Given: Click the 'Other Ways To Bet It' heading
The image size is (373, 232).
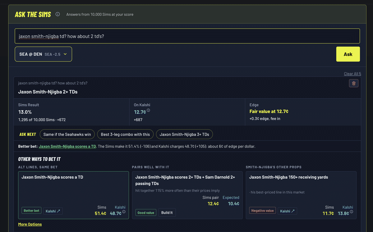Looking at the screenshot, I should (x=39, y=159).
